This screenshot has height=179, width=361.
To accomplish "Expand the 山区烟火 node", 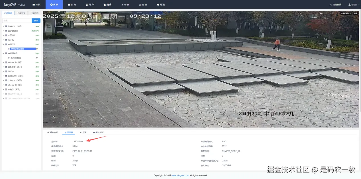I will 3,35.
